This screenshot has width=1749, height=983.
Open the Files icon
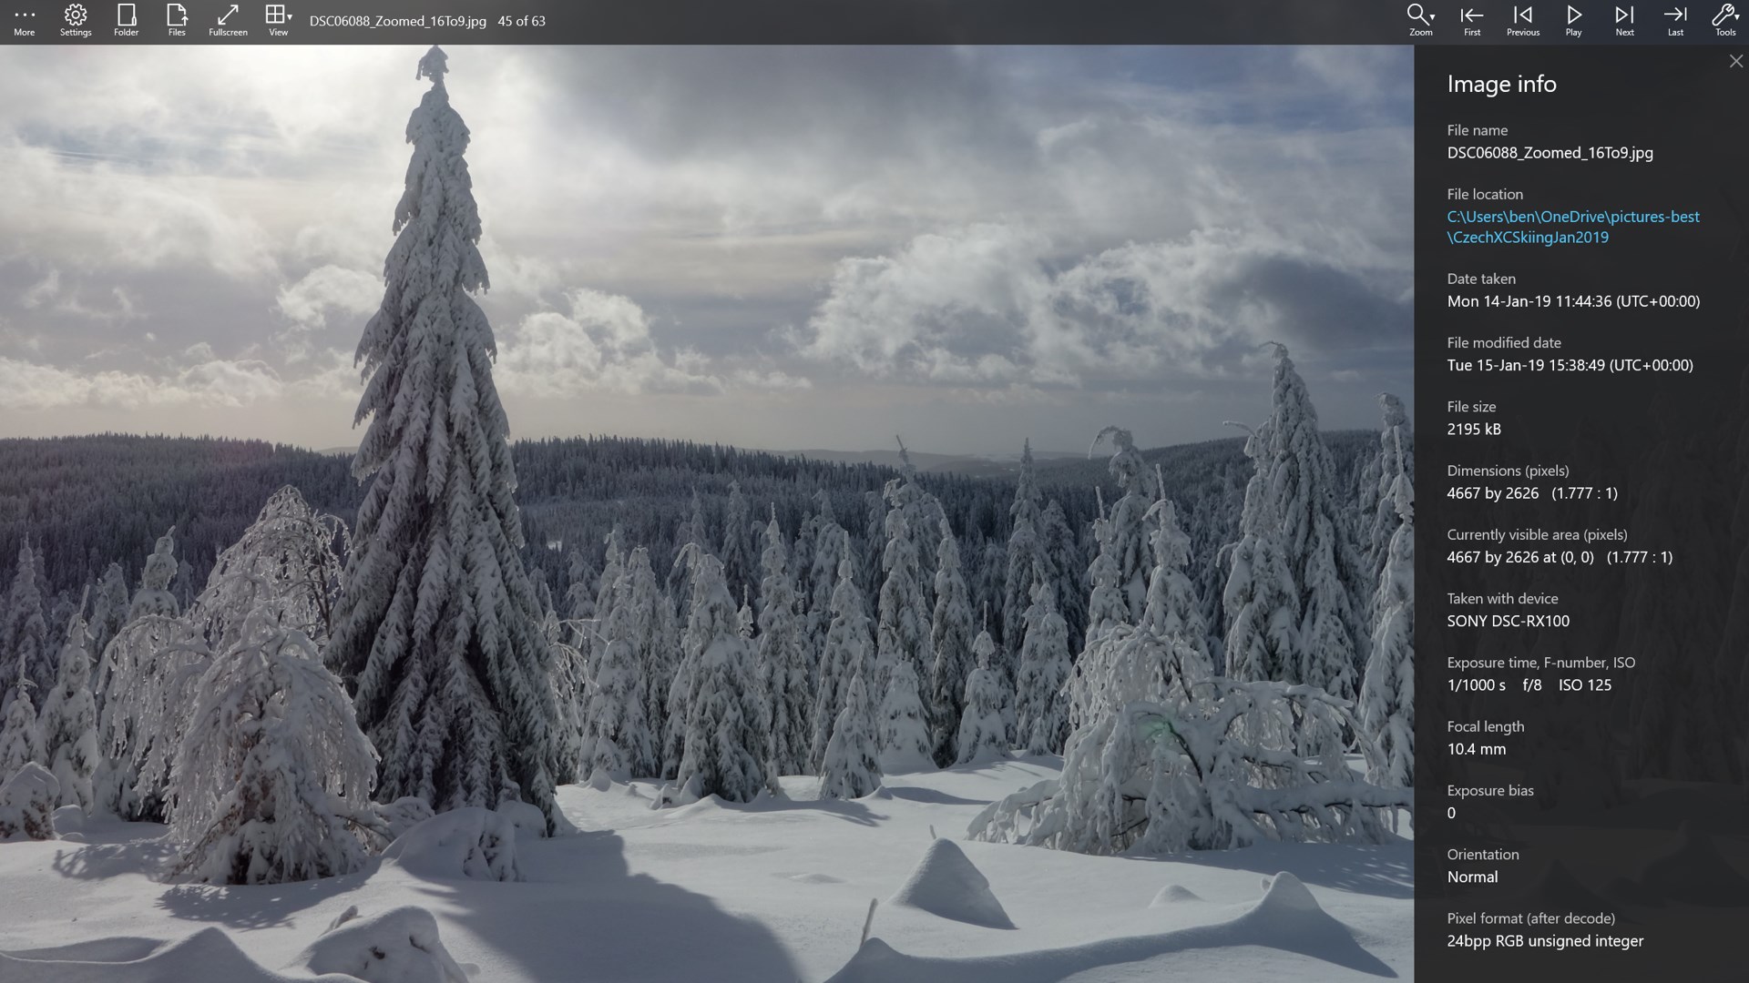point(177,15)
